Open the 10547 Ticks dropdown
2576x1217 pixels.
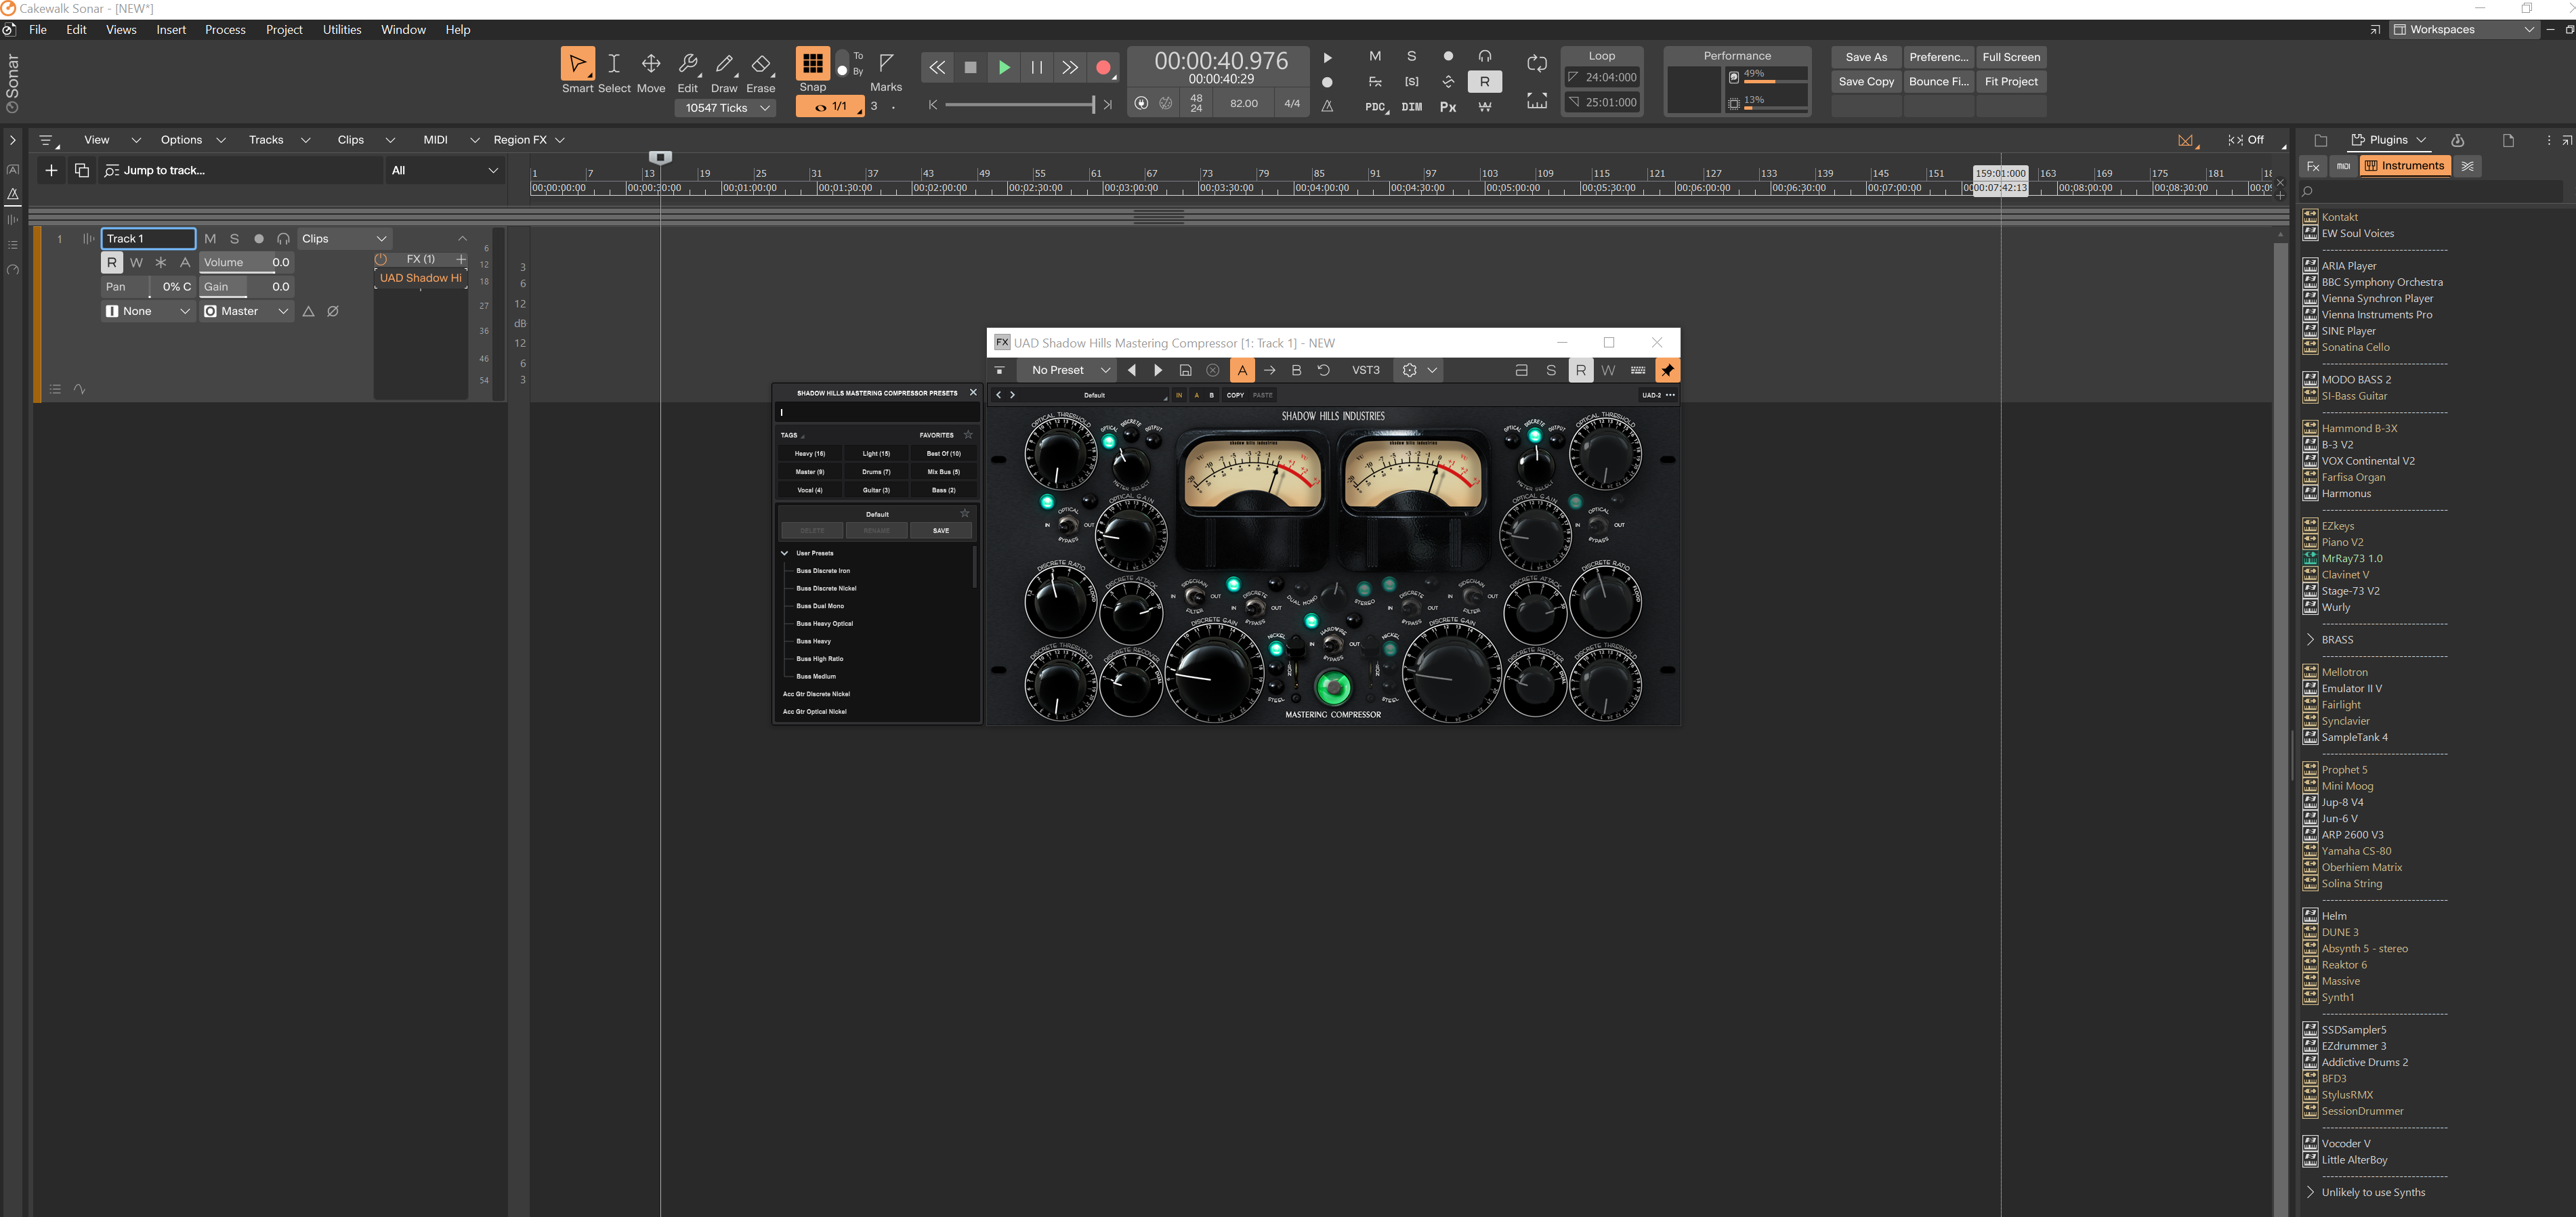(726, 108)
